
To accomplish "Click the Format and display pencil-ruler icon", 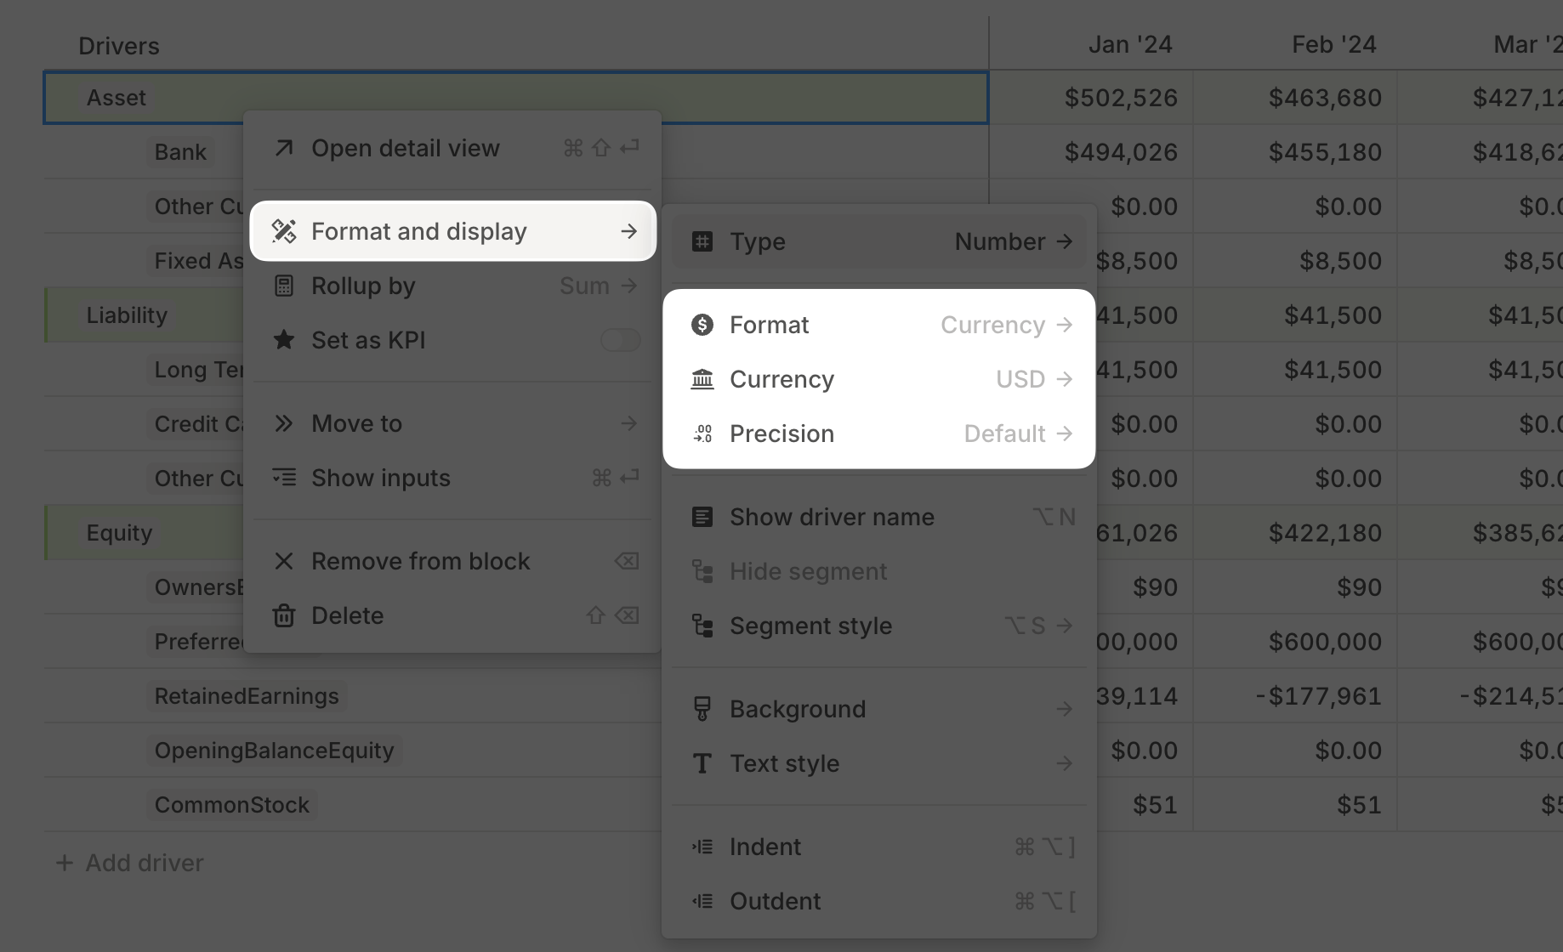I will click(x=283, y=231).
